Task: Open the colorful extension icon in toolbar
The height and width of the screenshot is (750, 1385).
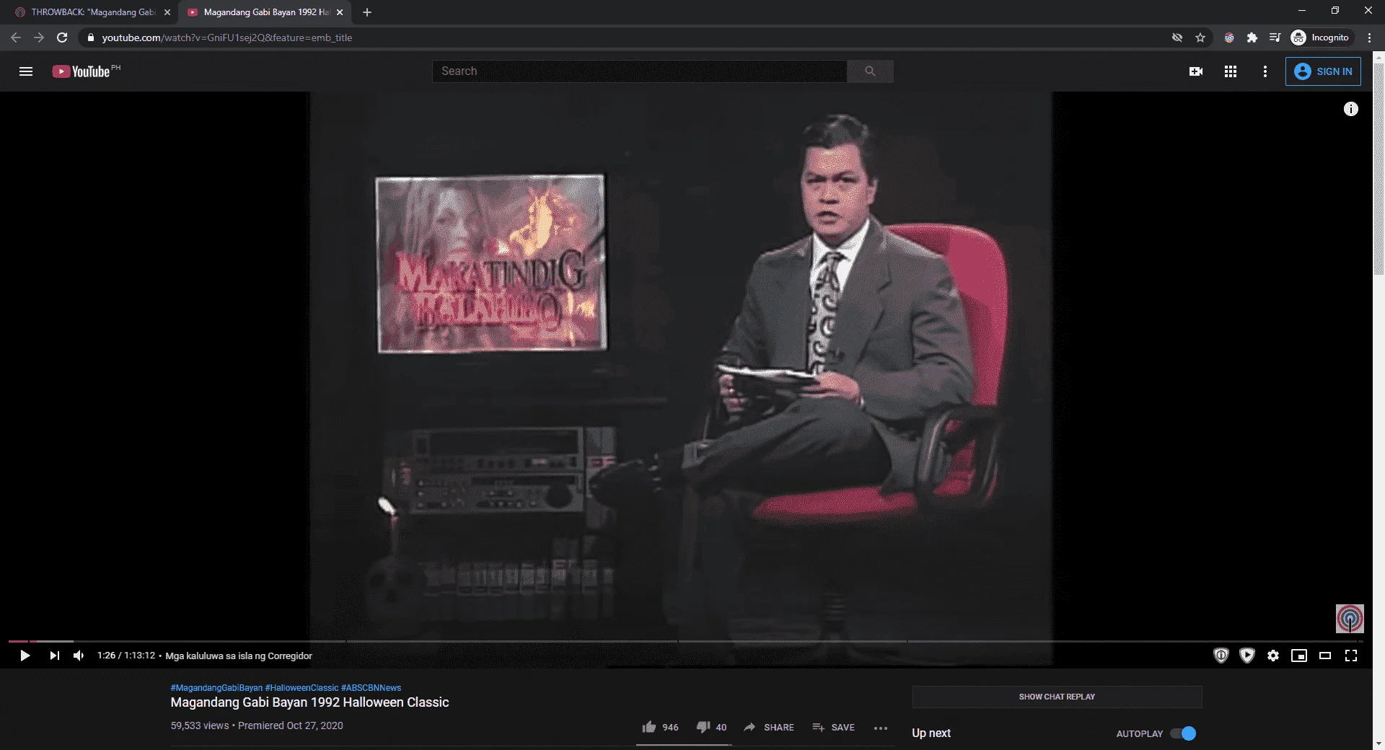Action: click(x=1229, y=37)
